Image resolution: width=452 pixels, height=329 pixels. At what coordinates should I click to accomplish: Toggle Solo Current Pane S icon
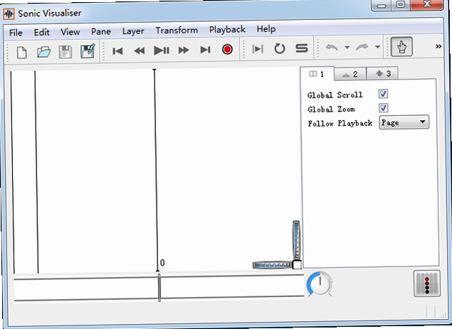pos(302,48)
